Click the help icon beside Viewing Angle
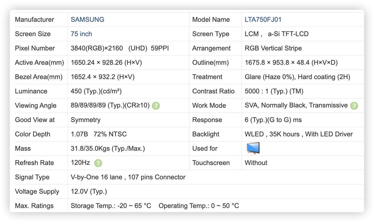Screen dimensions: 374x222 tap(156, 106)
